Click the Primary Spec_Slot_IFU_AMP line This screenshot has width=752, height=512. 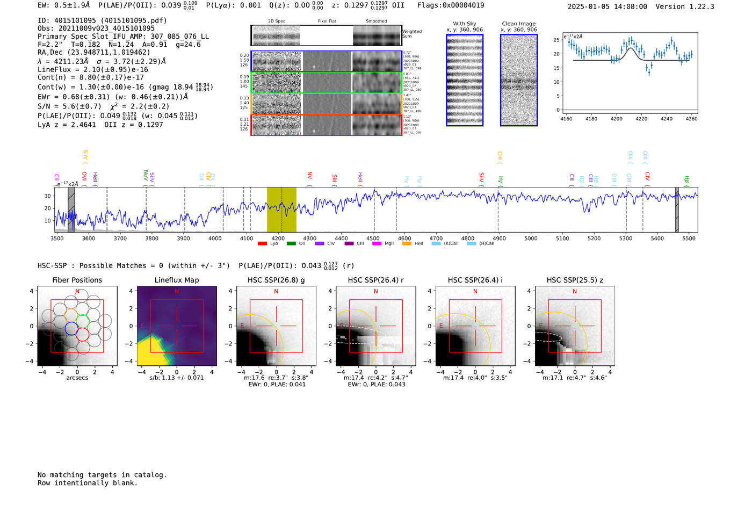click(x=123, y=37)
